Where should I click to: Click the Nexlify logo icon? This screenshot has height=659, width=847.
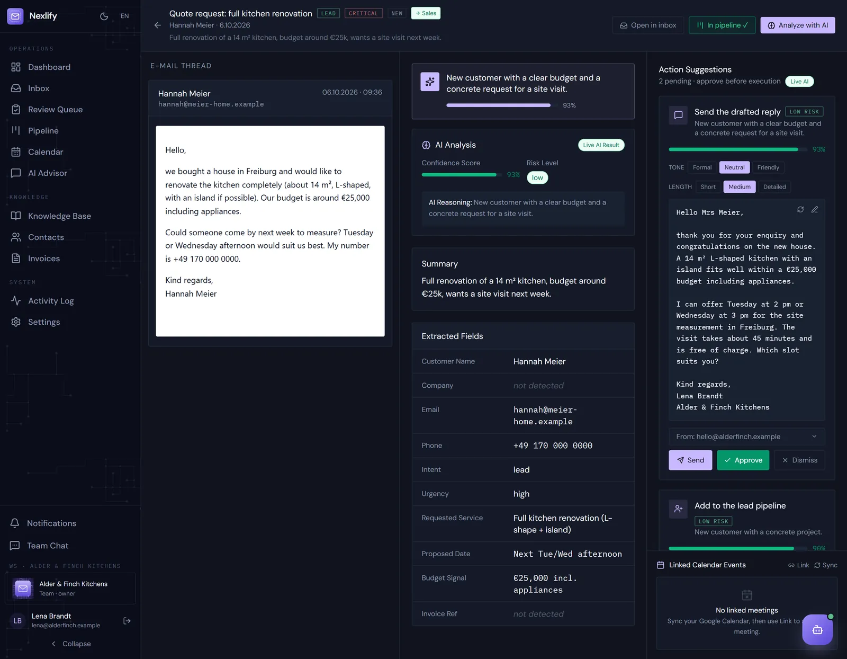point(15,16)
